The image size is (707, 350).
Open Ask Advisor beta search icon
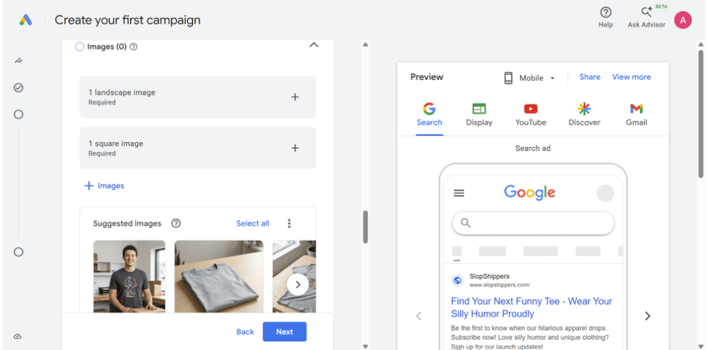646,12
